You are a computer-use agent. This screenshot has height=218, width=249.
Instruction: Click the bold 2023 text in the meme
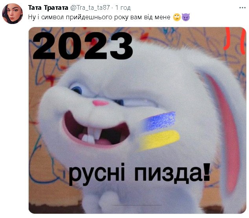coord(82,46)
